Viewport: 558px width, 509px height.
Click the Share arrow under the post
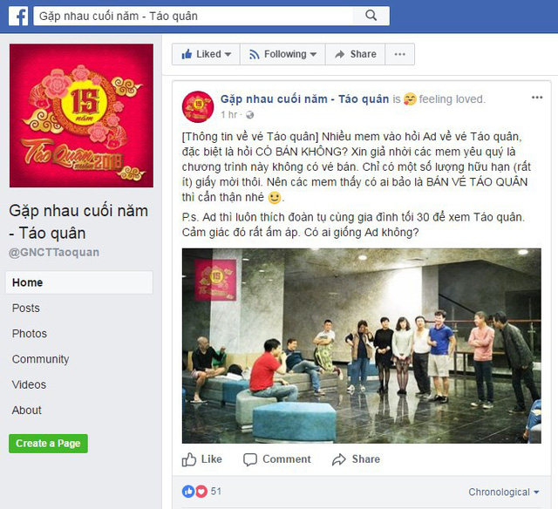click(x=339, y=459)
